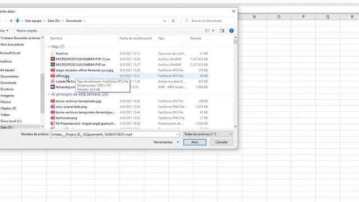Select Excel column Q header
This screenshot has height=202, width=359.
point(328,17)
